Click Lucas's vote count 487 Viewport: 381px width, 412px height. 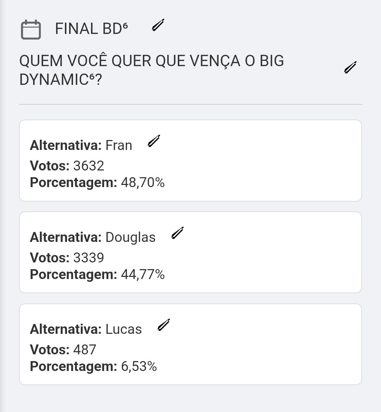click(x=85, y=350)
